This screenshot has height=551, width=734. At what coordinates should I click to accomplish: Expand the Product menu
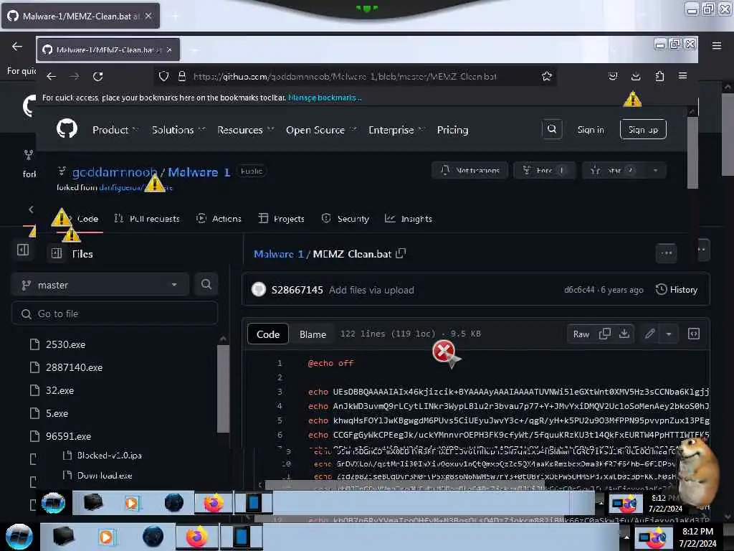(x=115, y=130)
